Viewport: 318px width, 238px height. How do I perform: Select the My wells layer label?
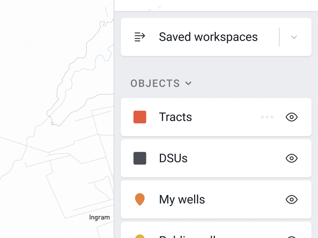point(182,200)
